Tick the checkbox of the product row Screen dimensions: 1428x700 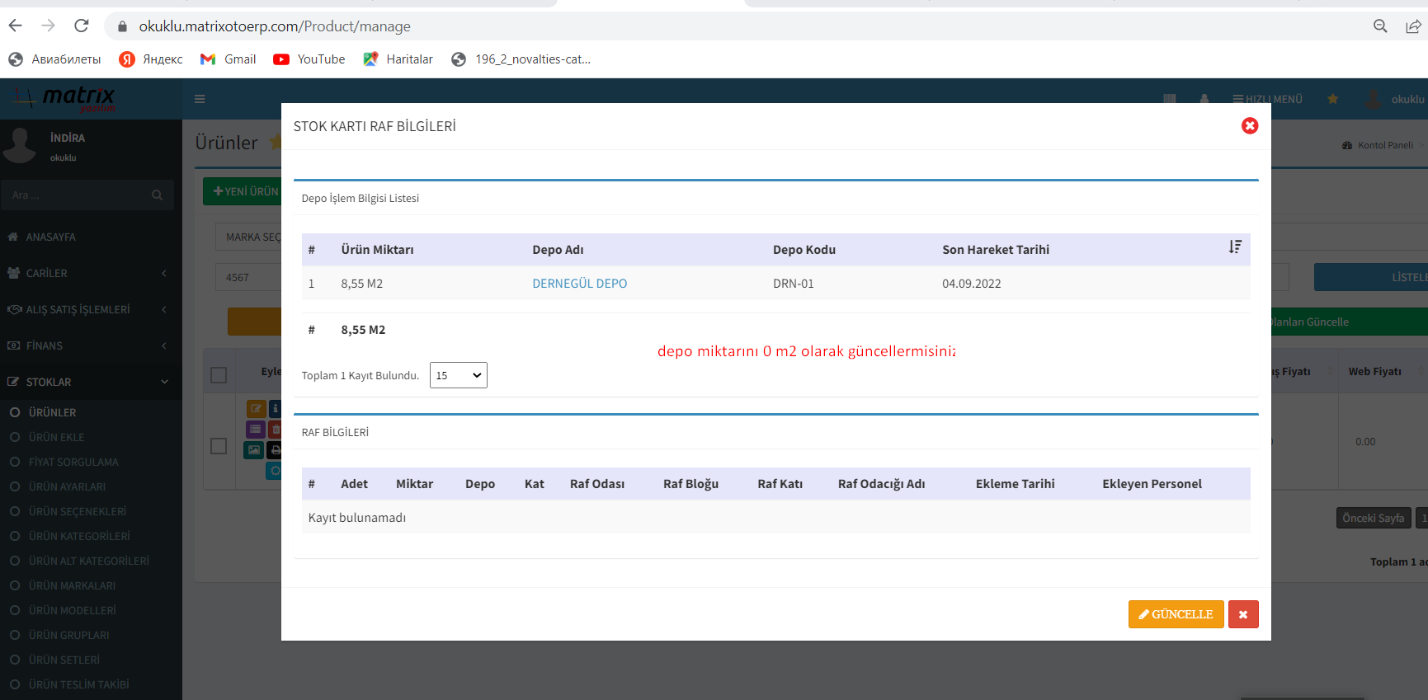(x=219, y=446)
